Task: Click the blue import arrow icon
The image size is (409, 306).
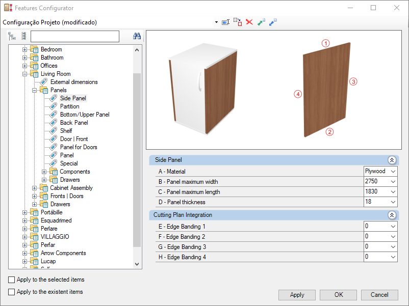Action: [x=273, y=22]
